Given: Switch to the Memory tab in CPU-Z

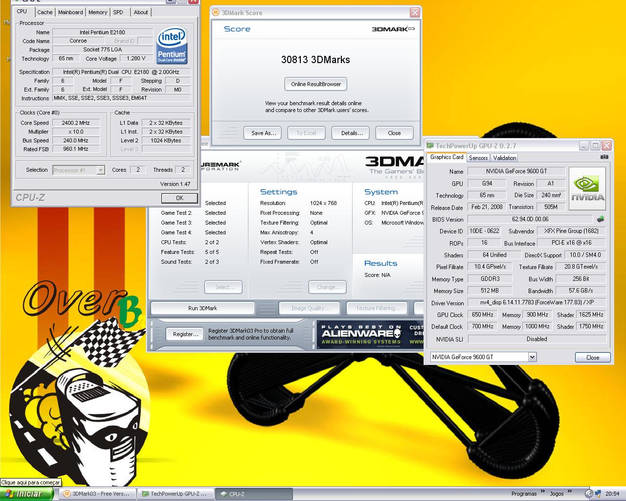Looking at the screenshot, I should [98, 12].
